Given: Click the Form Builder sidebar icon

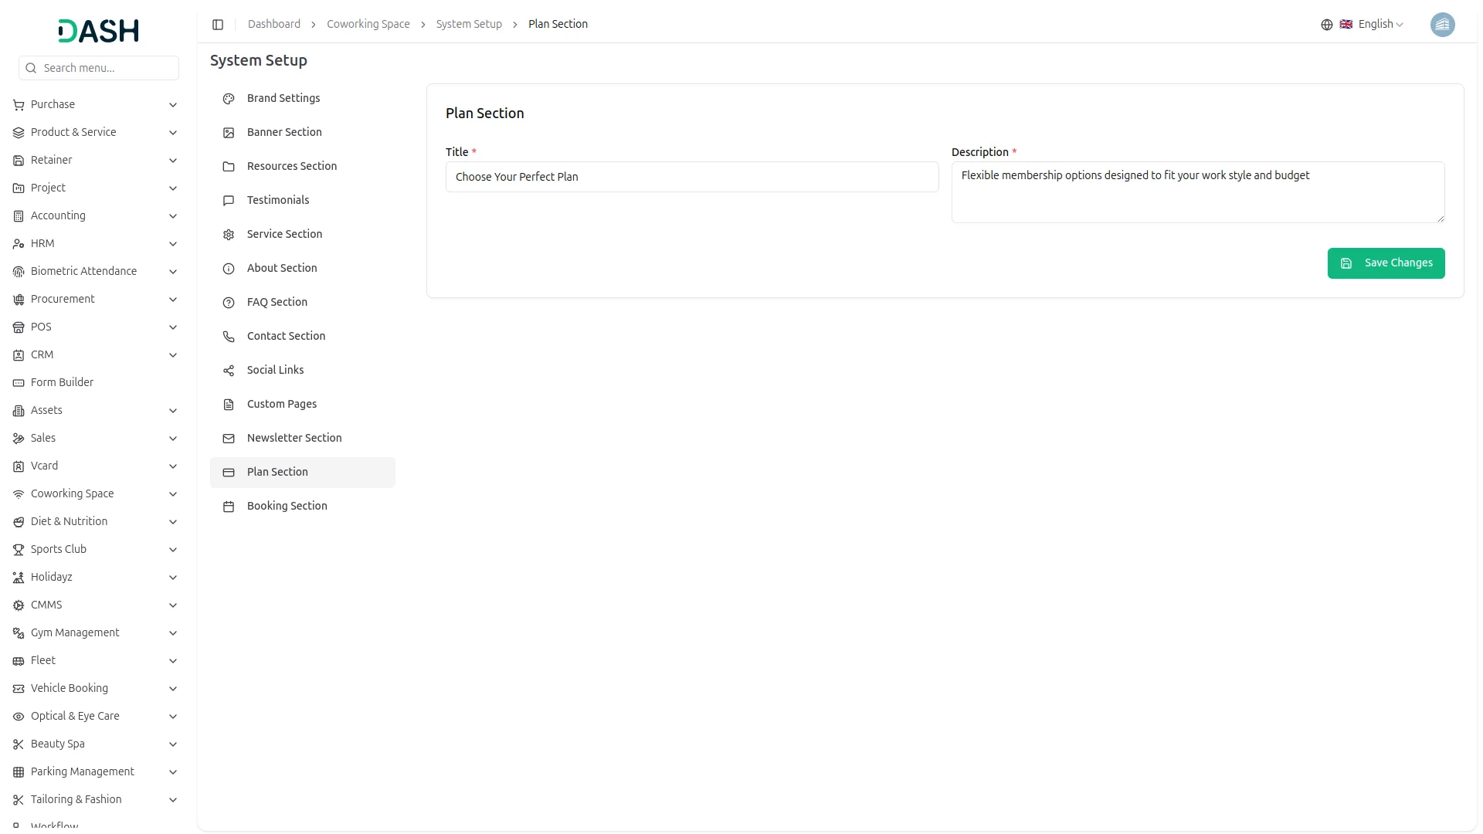Looking at the screenshot, I should [19, 383].
